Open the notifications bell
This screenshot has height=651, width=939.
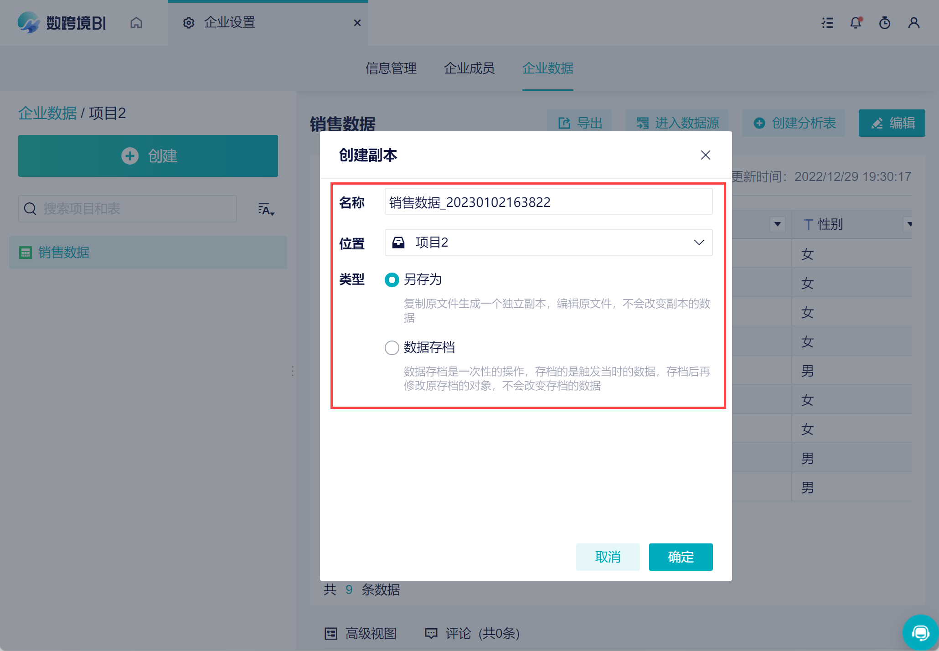pyautogui.click(x=856, y=23)
